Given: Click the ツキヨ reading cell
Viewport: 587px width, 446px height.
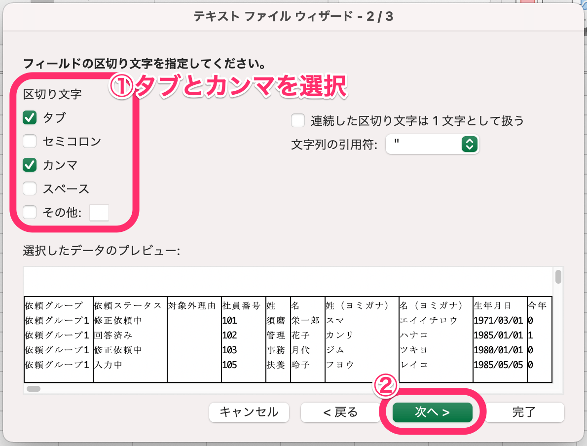Looking at the screenshot, I should pyautogui.click(x=414, y=350).
